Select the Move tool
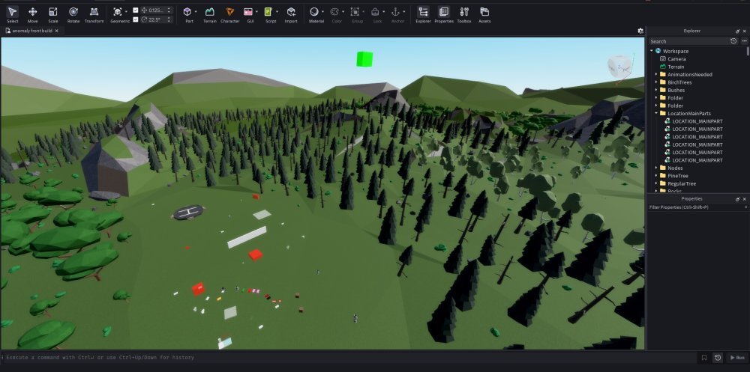Screen dimensions: 750x372 point(32,14)
